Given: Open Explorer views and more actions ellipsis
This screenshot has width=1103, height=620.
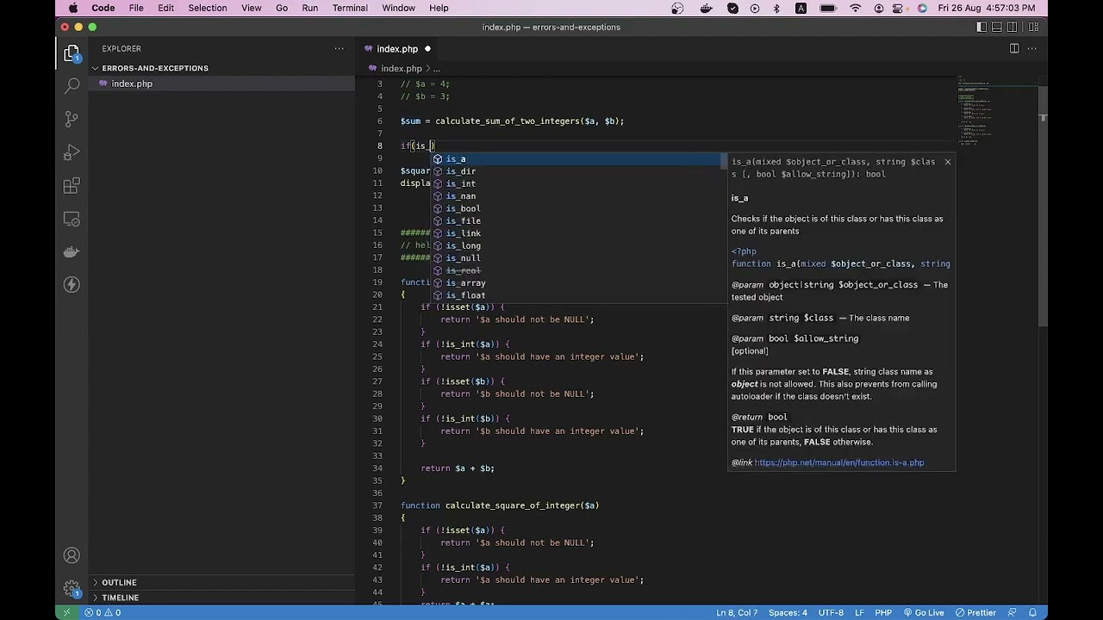Looking at the screenshot, I should pyautogui.click(x=339, y=49).
